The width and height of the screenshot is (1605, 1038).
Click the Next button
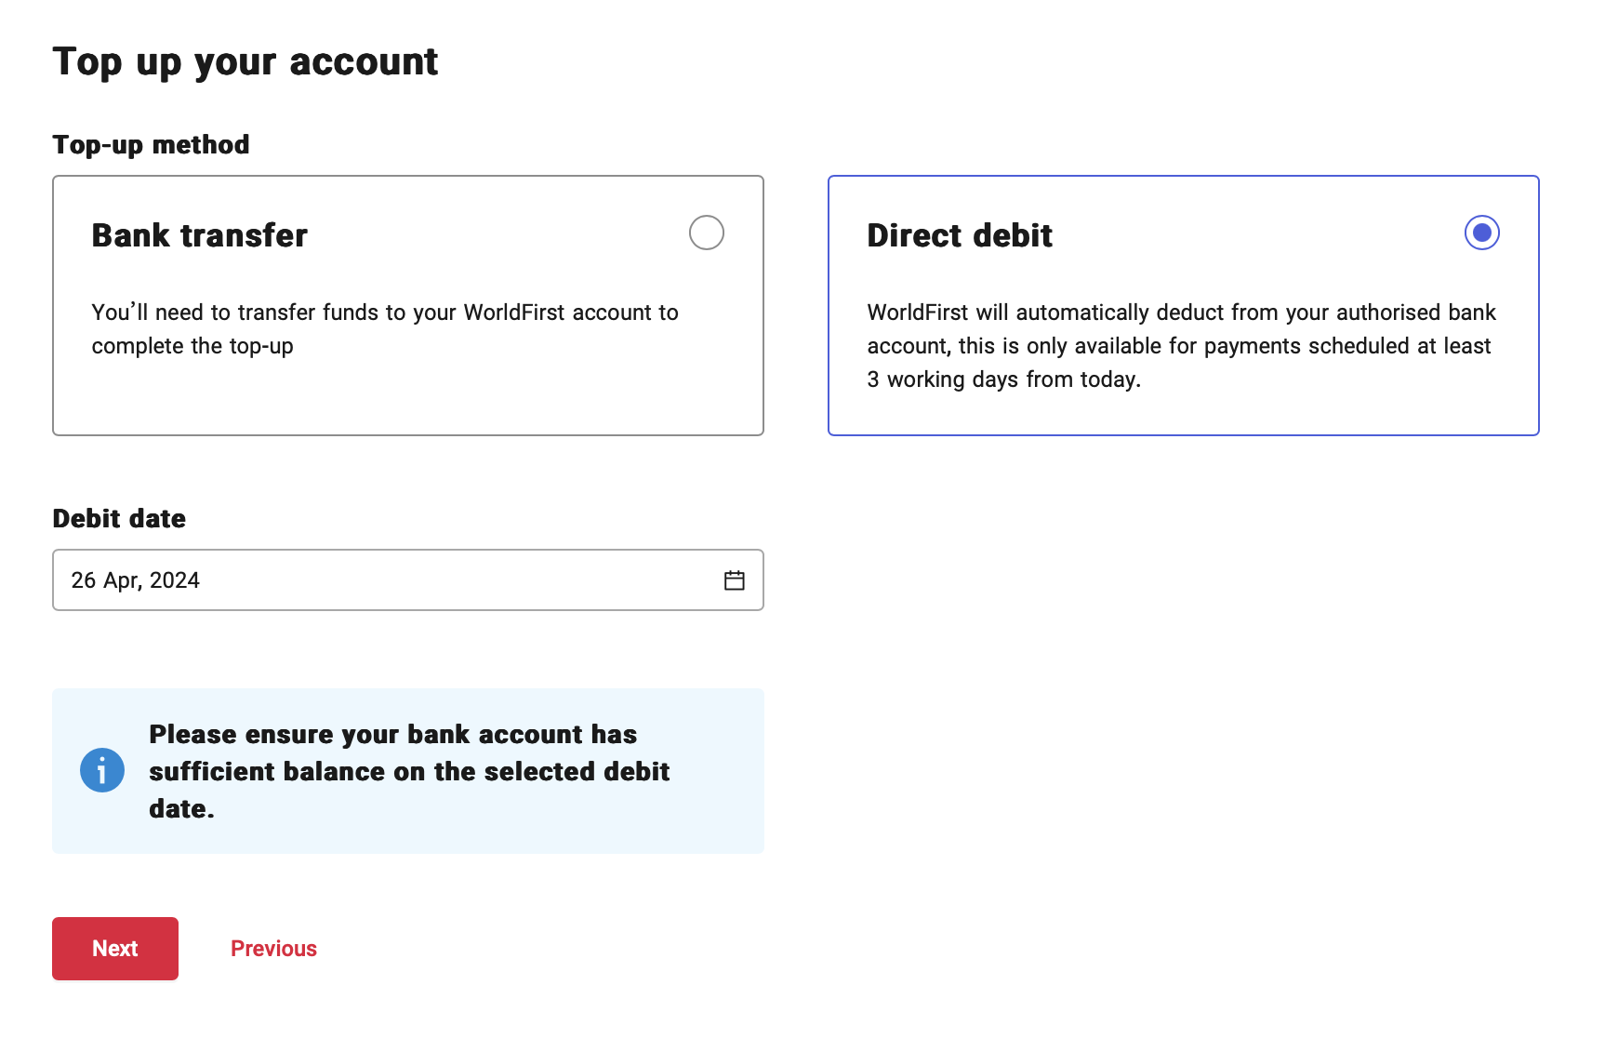point(115,948)
